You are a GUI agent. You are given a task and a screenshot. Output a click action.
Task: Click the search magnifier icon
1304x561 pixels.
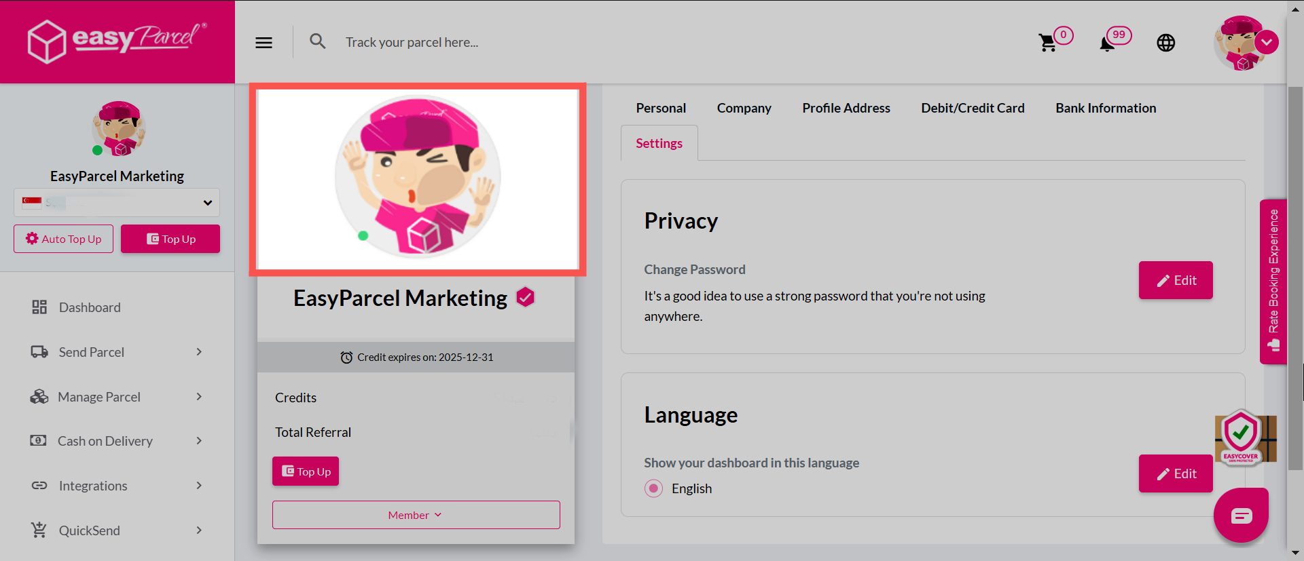click(317, 41)
